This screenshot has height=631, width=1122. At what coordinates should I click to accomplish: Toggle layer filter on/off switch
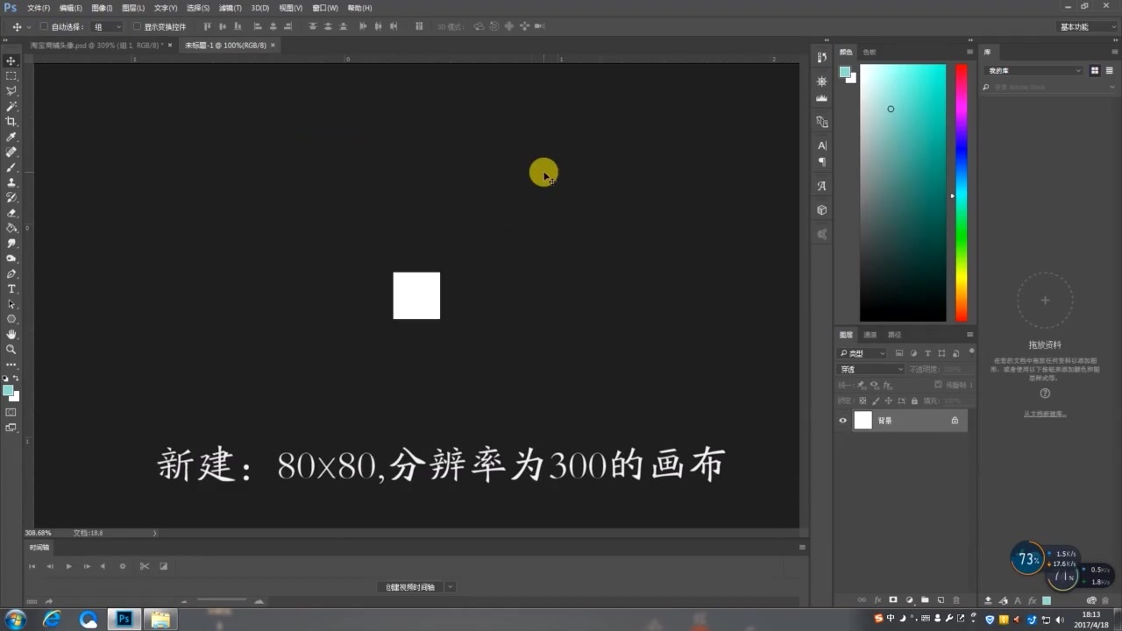(x=971, y=351)
